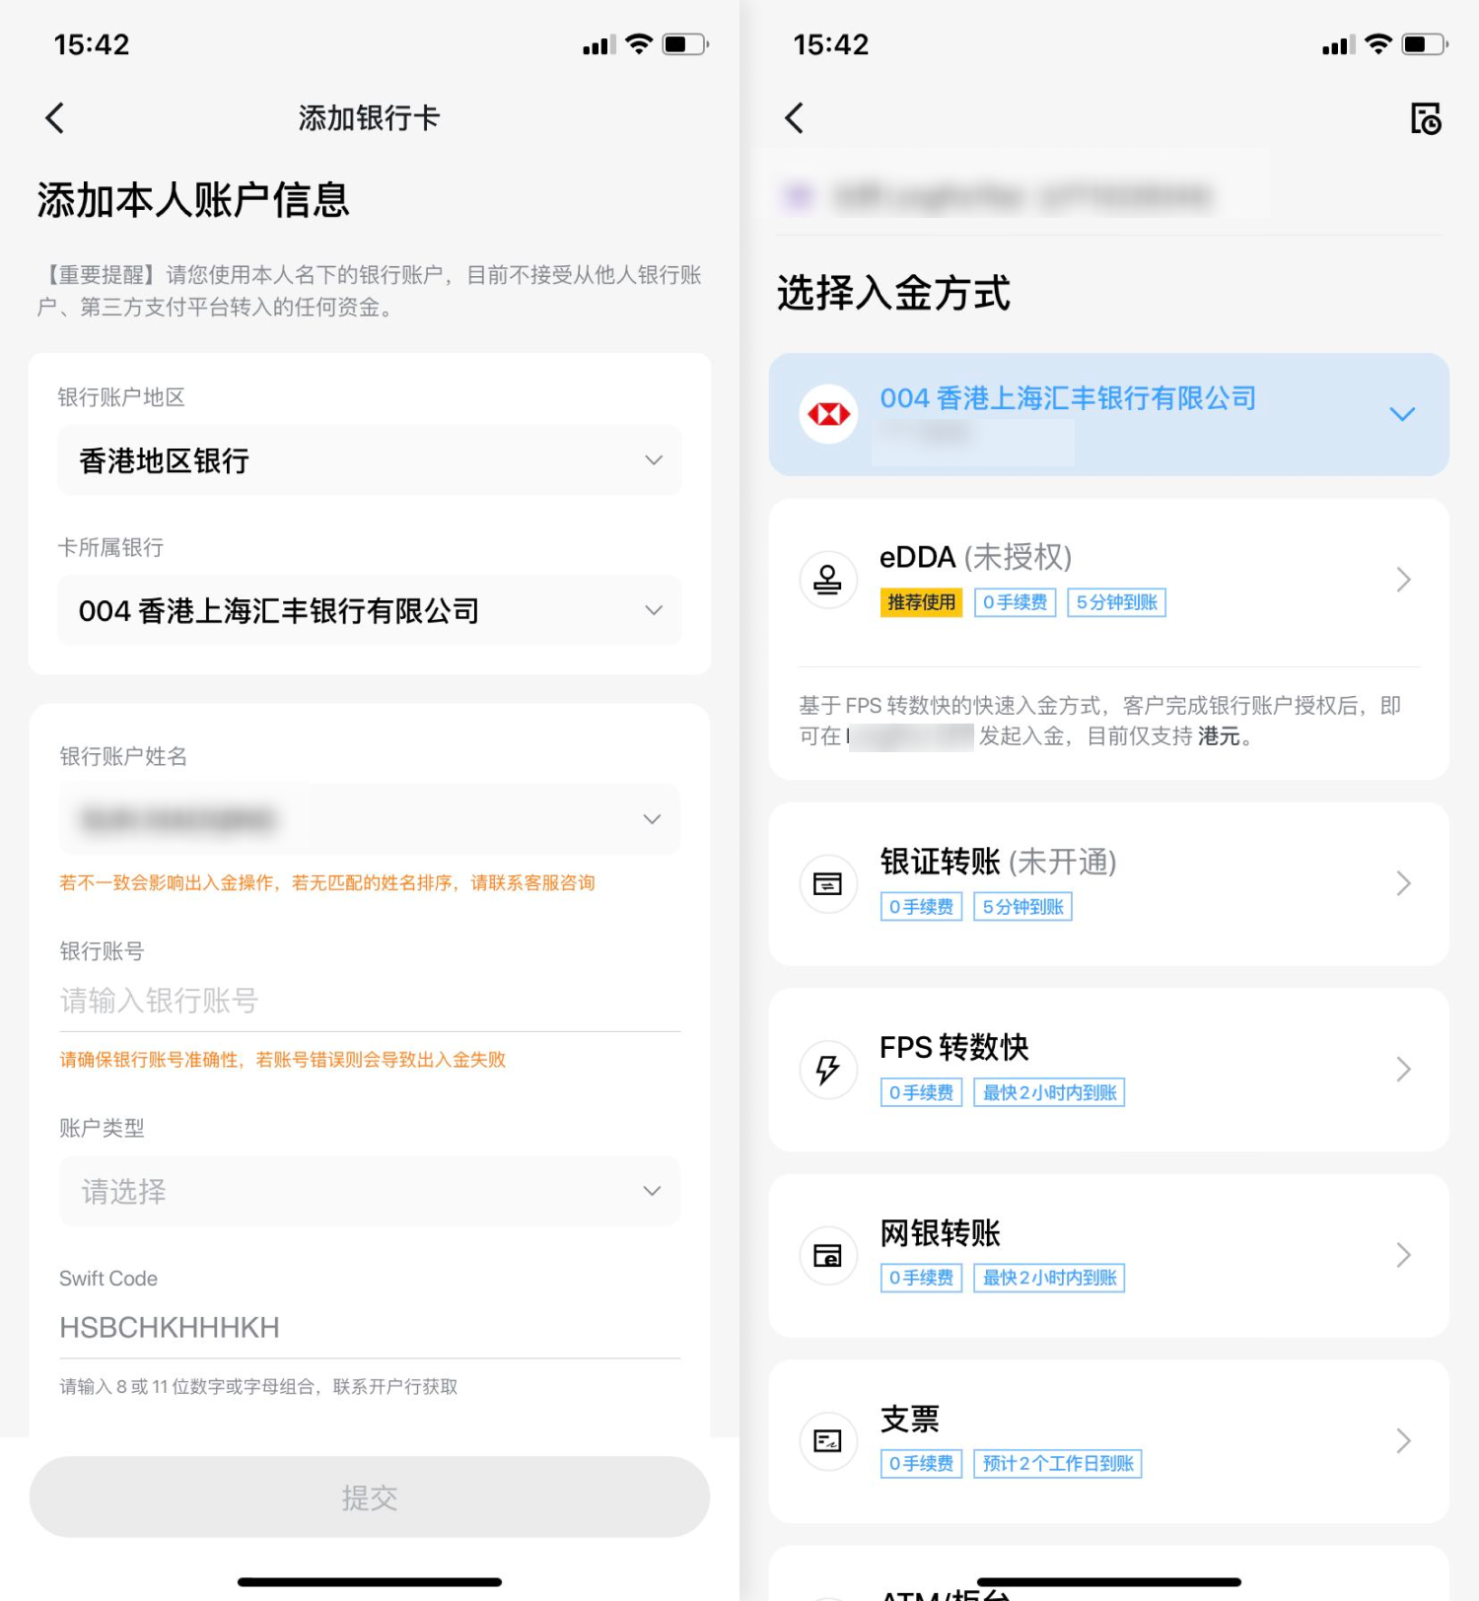Tap the eDDA stamp icon
Viewport: 1479px width, 1601px height.
[828, 580]
